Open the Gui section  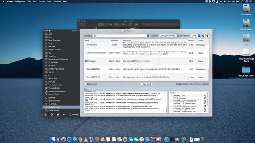pos(49,53)
